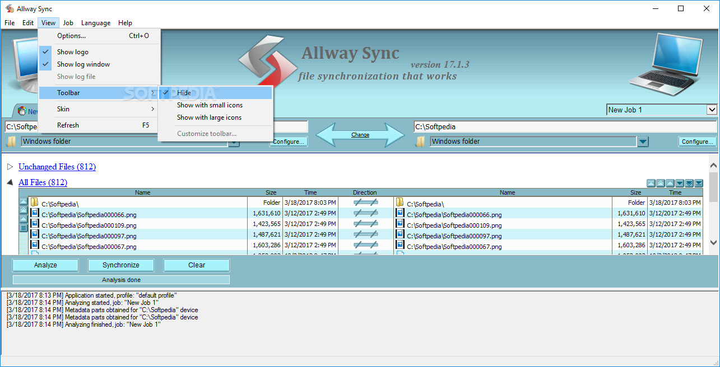This screenshot has width=720, height=367.
Task: Click the double-up arrow icon in left list sidebar
Action: (24, 210)
